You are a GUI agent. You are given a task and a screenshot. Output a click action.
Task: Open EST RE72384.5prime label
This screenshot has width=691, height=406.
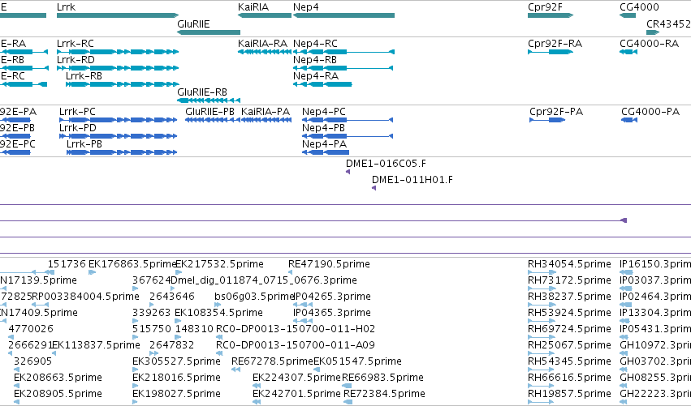pos(384,394)
